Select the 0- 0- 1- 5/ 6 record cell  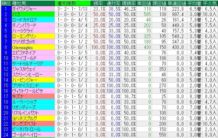[73, 97]
